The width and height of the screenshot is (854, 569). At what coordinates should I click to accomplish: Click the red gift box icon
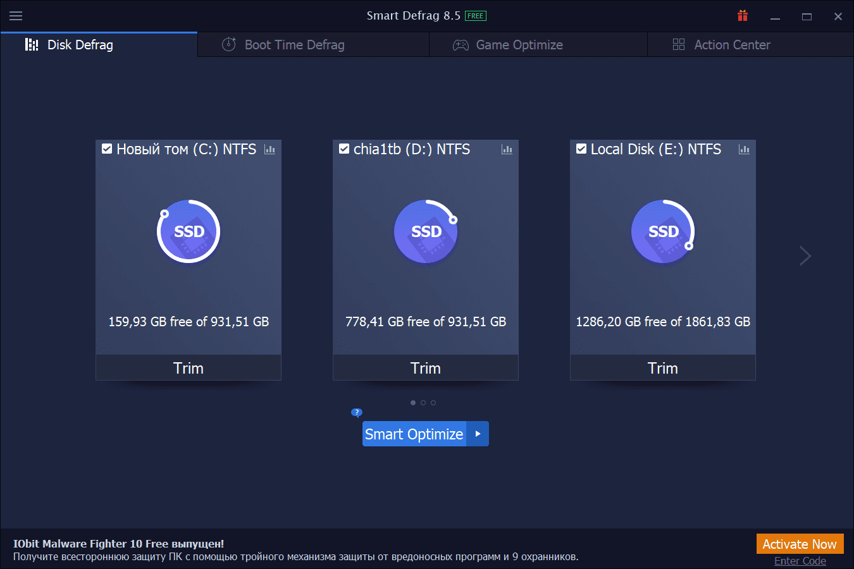[743, 16]
